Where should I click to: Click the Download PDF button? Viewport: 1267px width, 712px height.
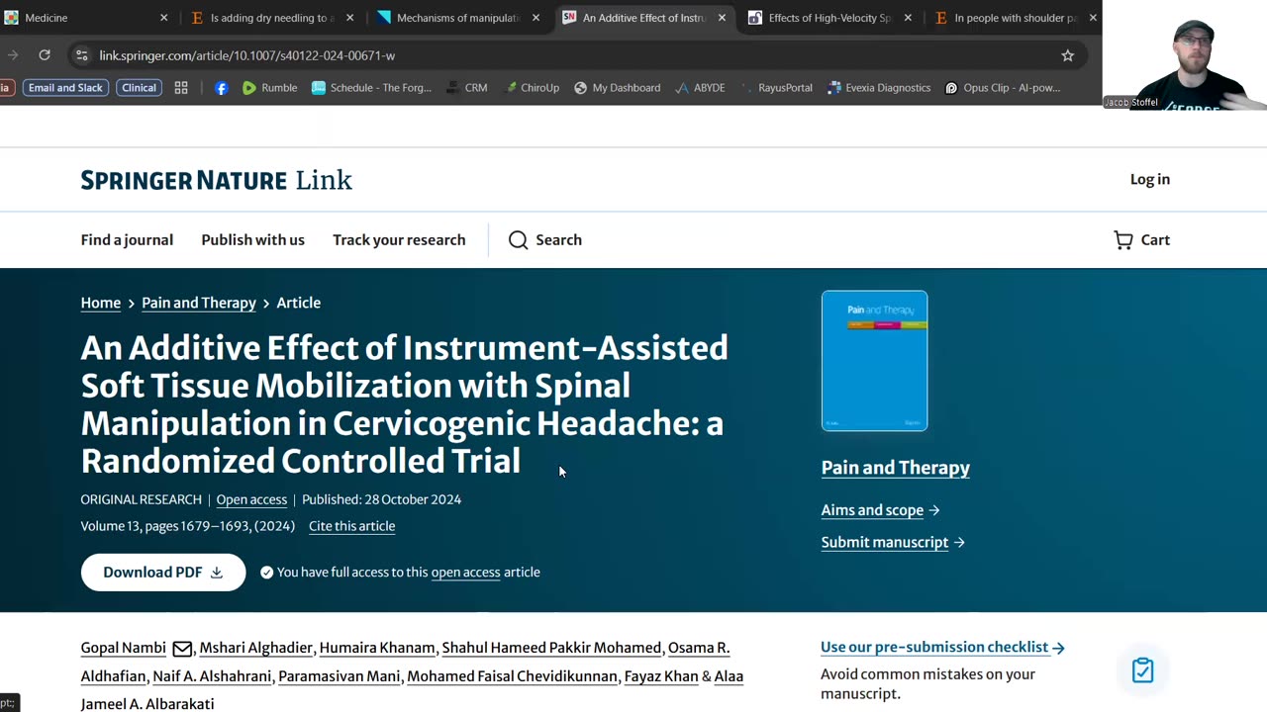click(163, 573)
